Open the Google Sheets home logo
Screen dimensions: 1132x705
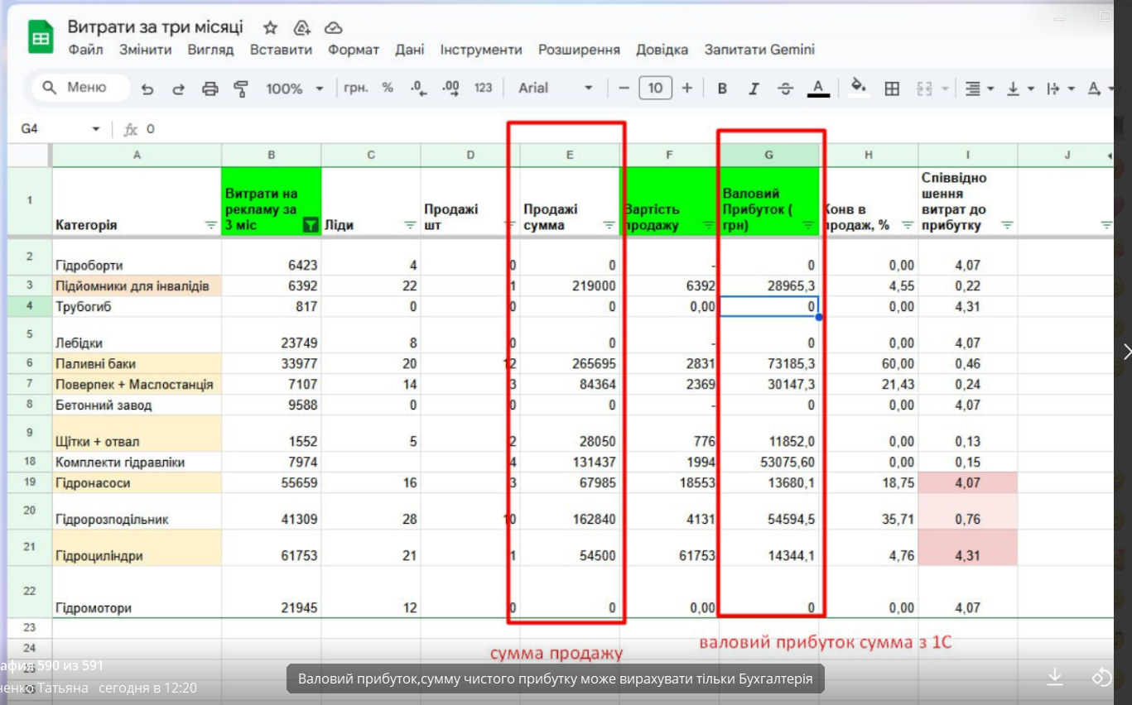pyautogui.click(x=41, y=37)
